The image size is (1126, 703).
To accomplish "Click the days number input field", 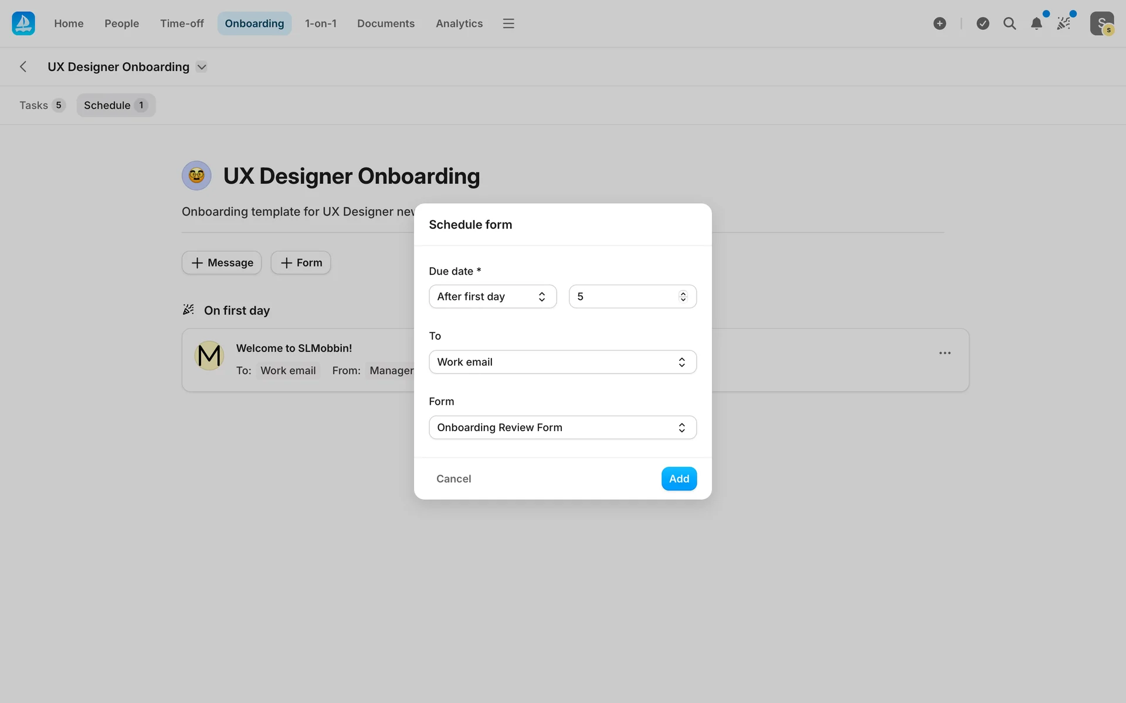I will [622, 296].
